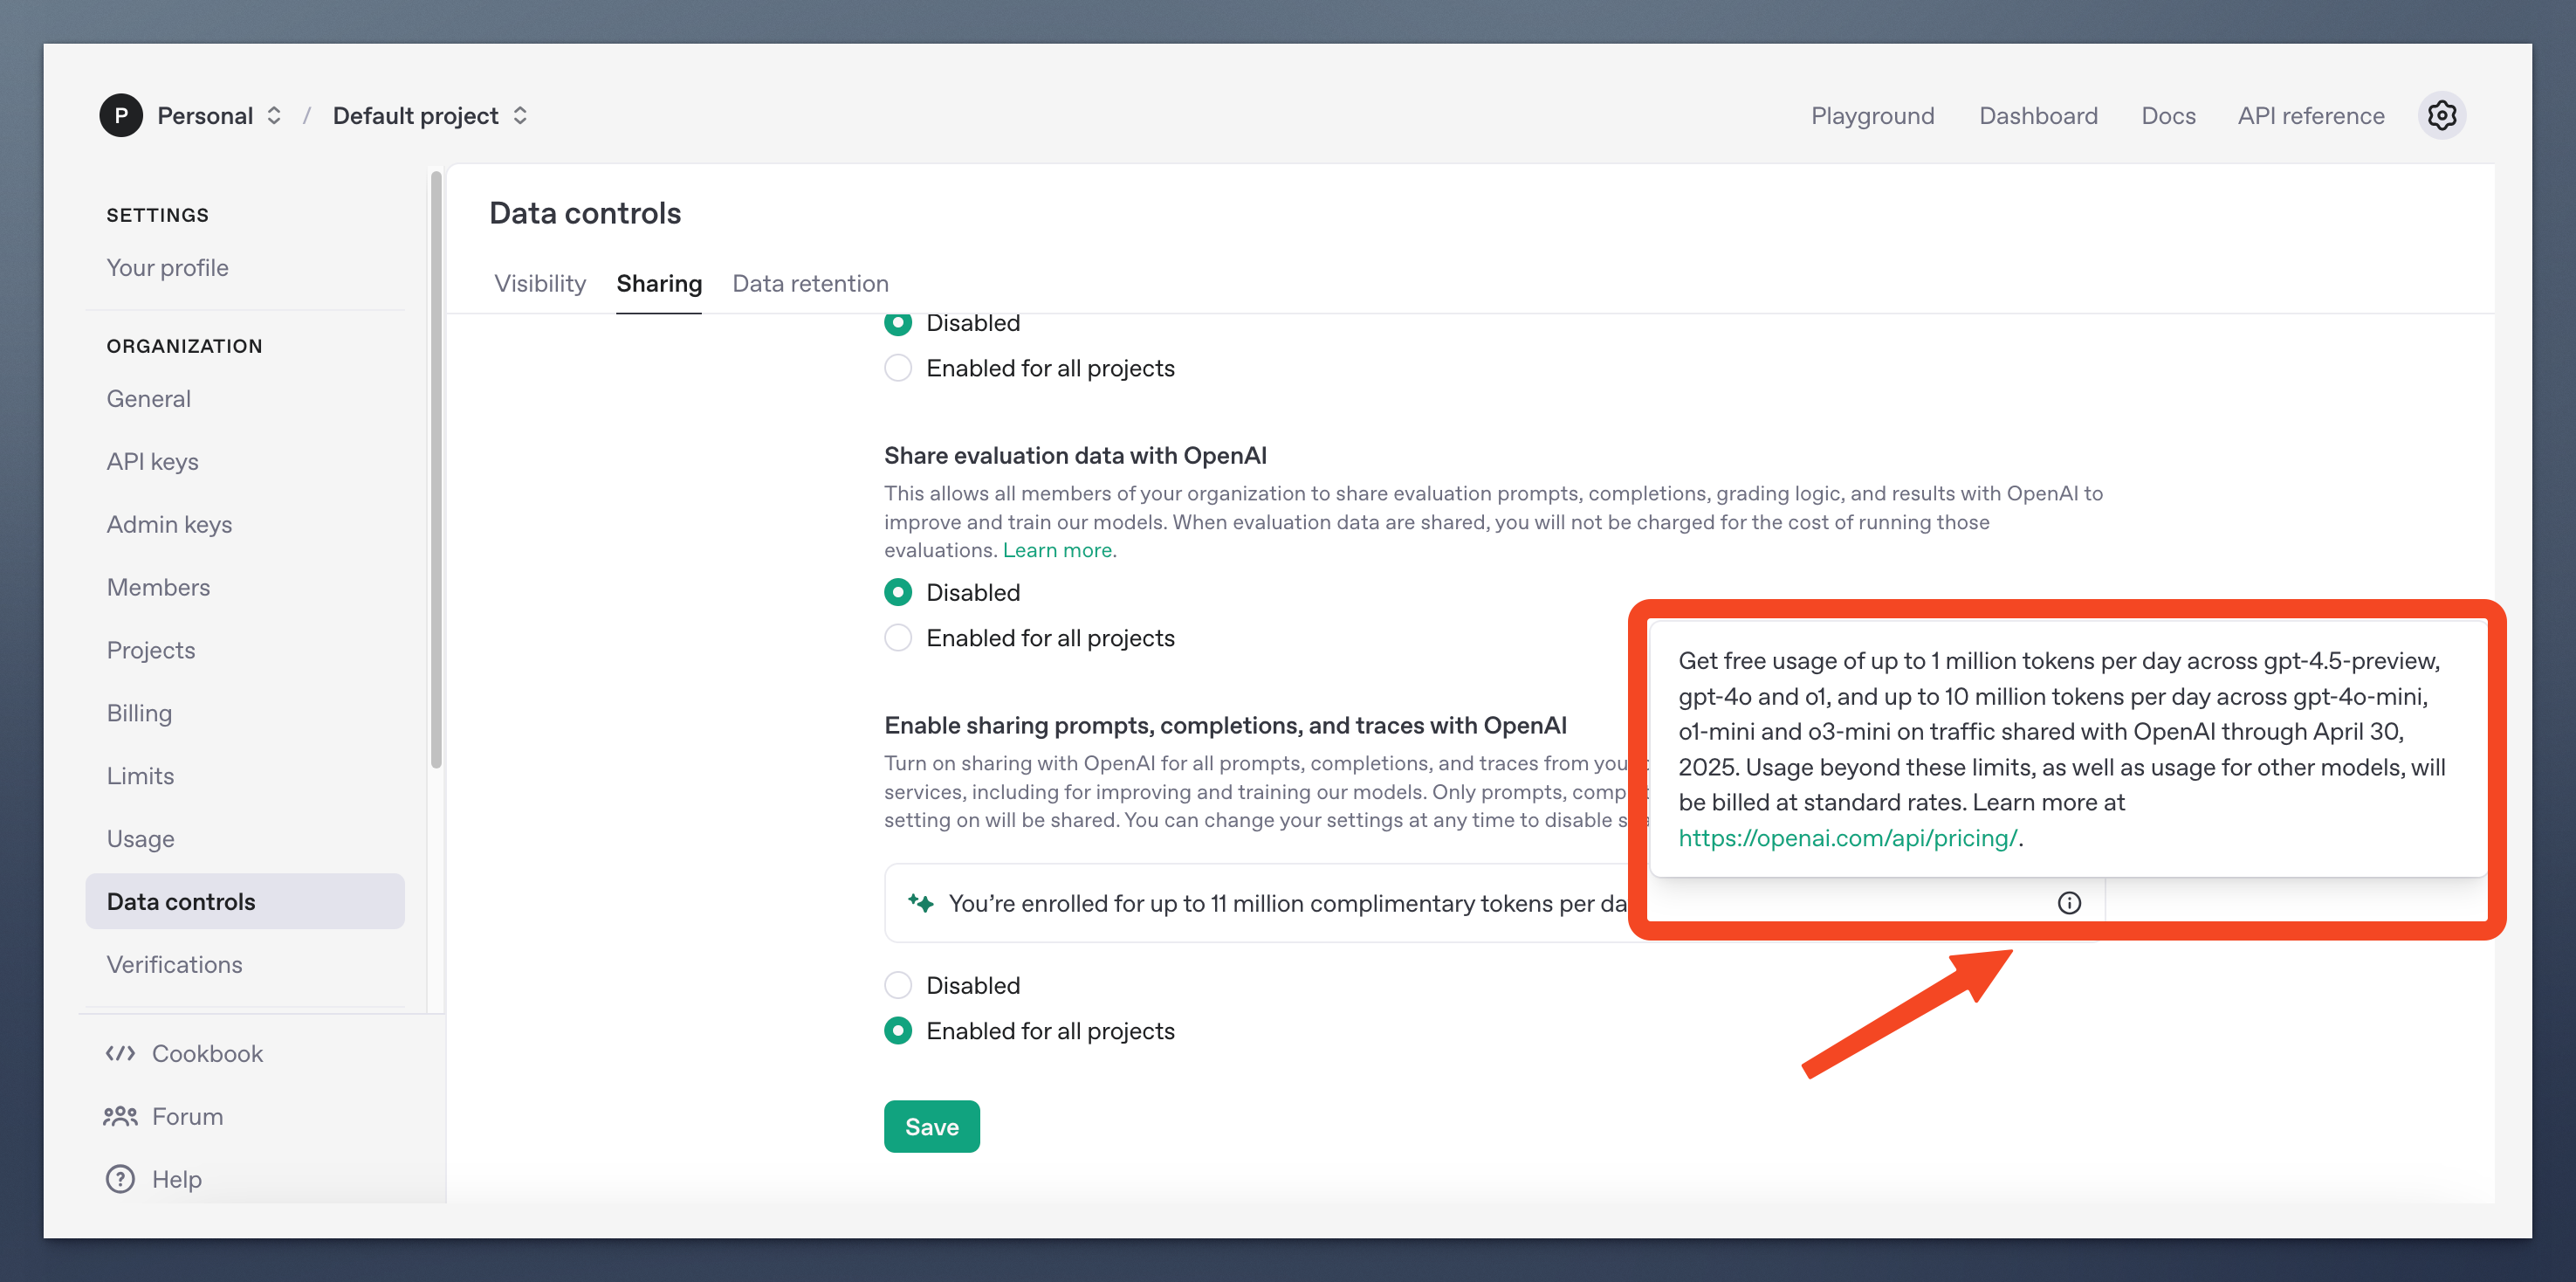Click the Learn more link
The image size is (2576, 1282).
1058,549
